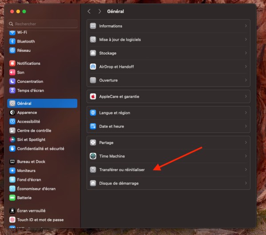Click the Rechercher search field
Viewport: 266px width, 235px height.
[43, 24]
